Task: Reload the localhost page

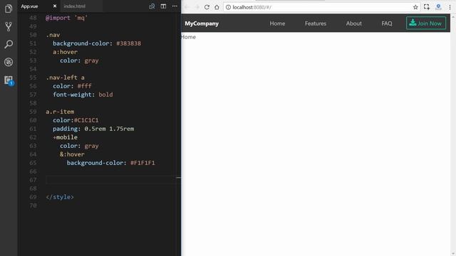Action: 207,7
